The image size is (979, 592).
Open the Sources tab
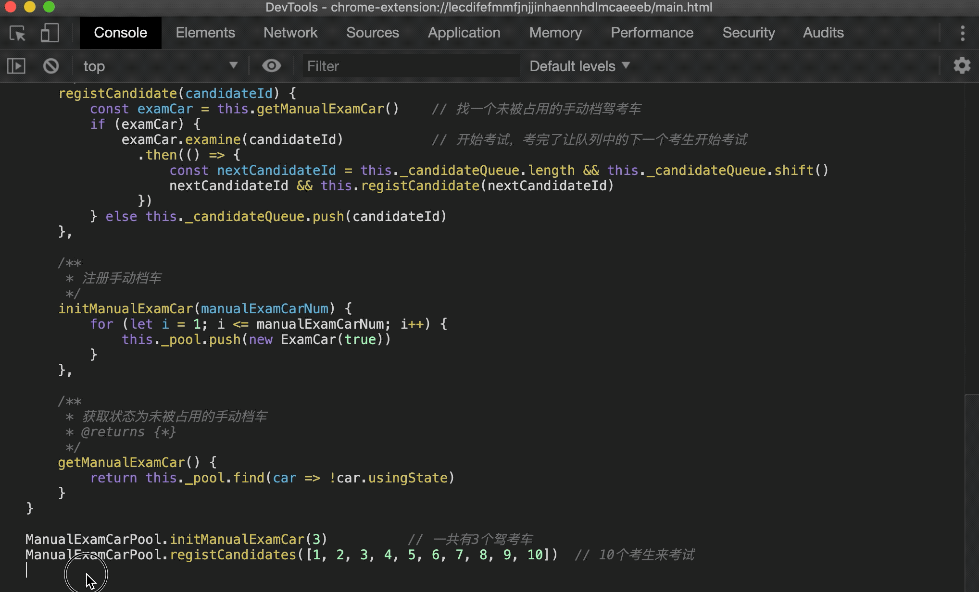point(373,33)
